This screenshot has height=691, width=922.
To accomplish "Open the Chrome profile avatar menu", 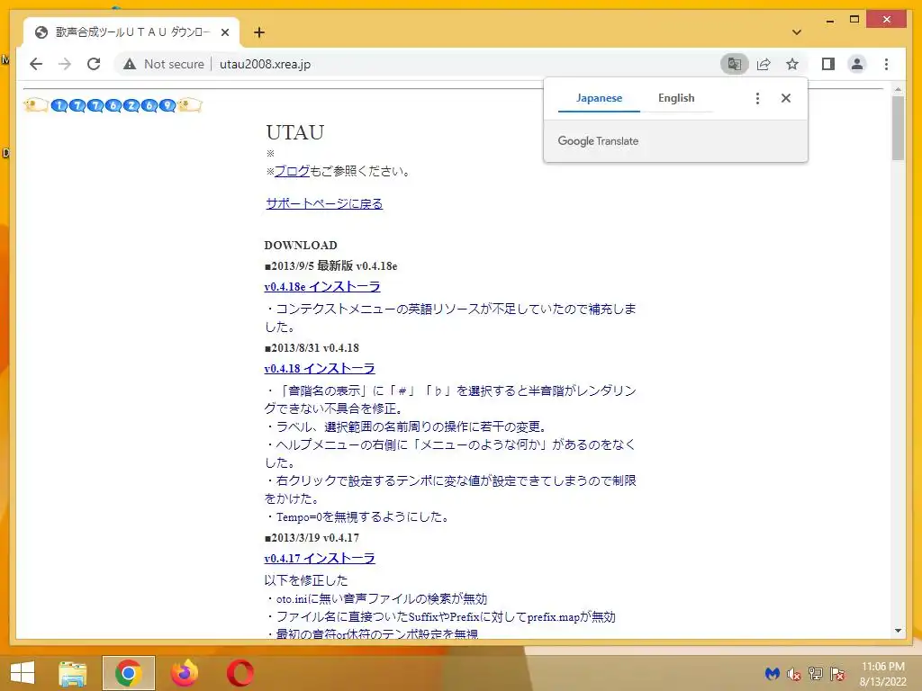I will tap(857, 64).
